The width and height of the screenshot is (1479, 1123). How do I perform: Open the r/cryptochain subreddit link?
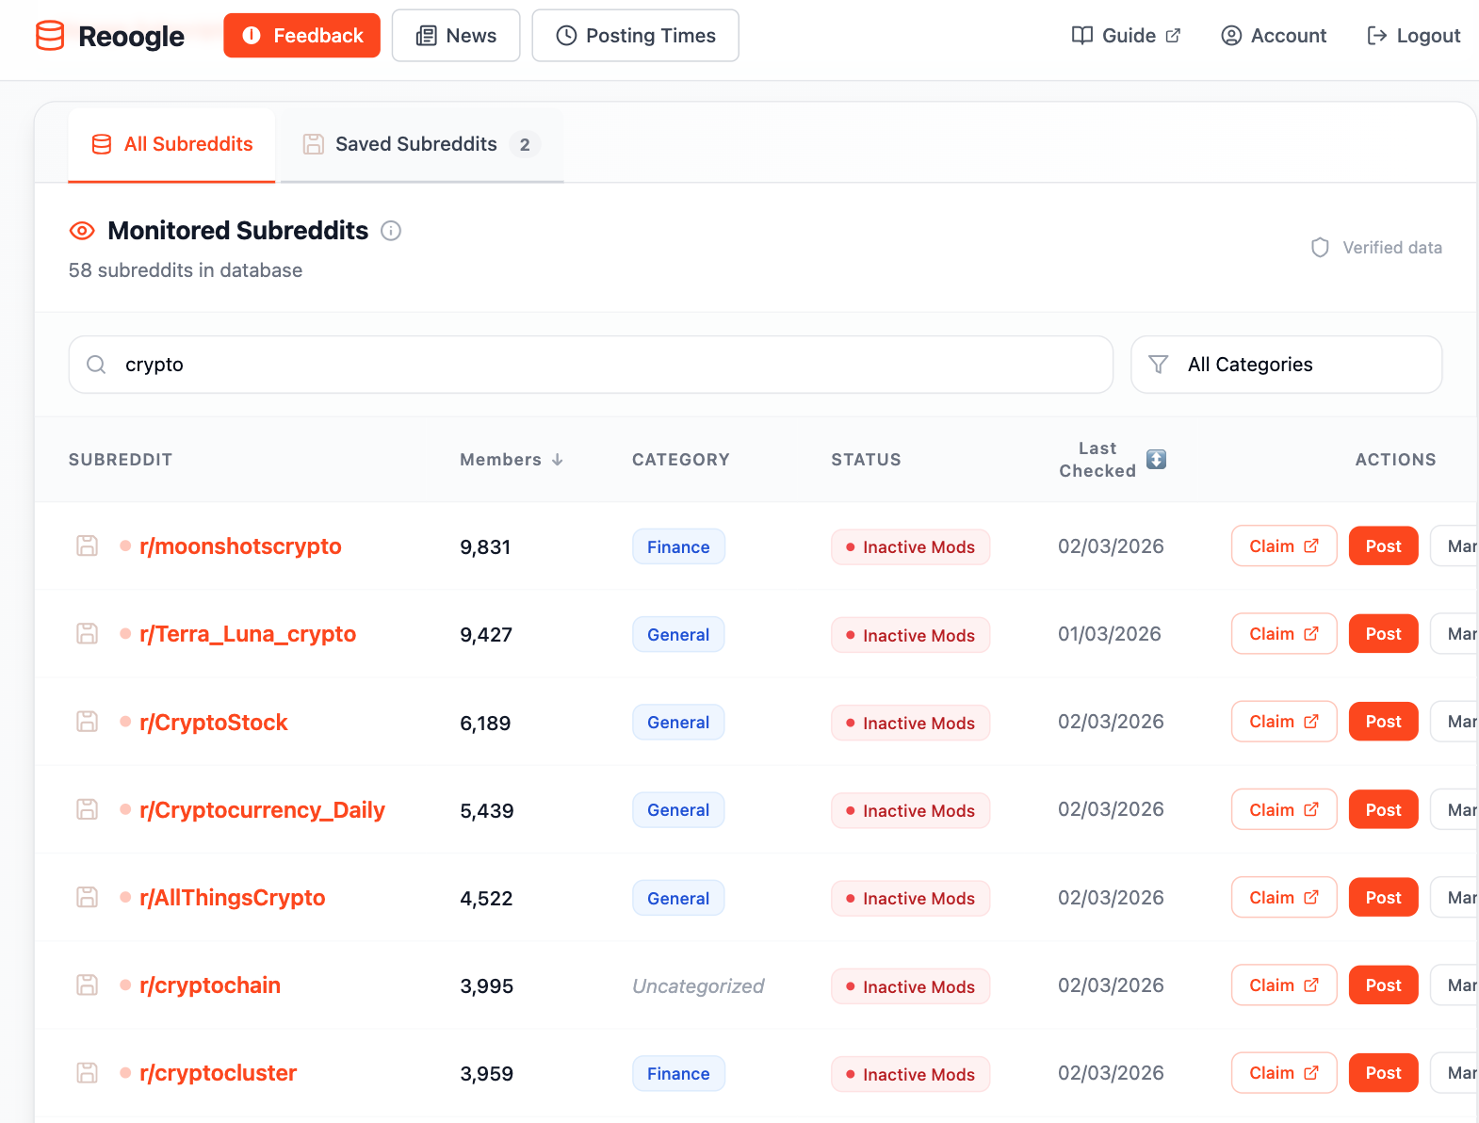click(x=210, y=985)
